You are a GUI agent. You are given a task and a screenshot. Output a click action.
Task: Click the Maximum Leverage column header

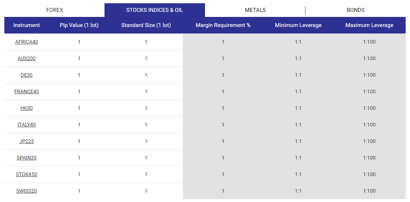point(369,25)
